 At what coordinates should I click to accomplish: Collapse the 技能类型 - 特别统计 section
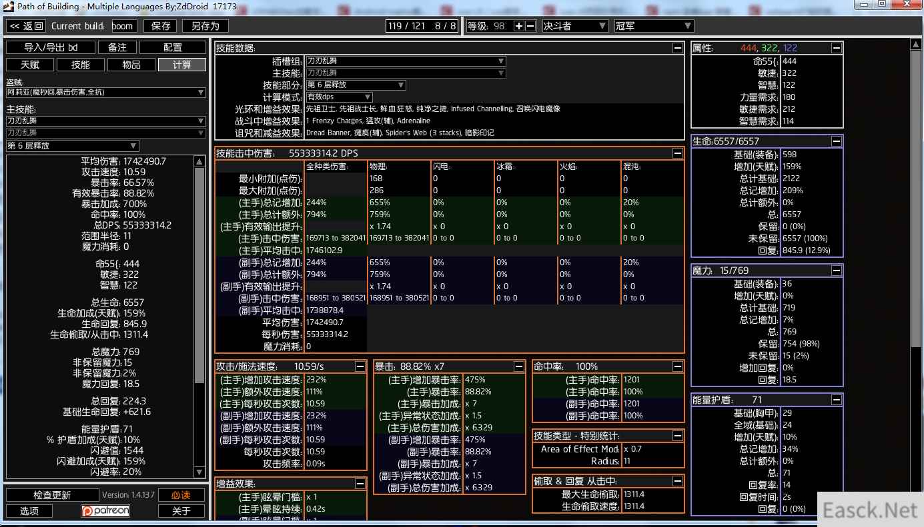678,436
